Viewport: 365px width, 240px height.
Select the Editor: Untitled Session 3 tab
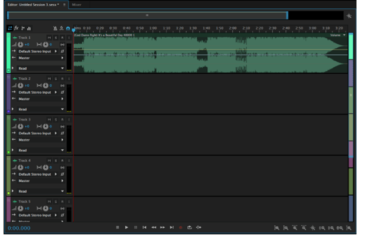32,4
